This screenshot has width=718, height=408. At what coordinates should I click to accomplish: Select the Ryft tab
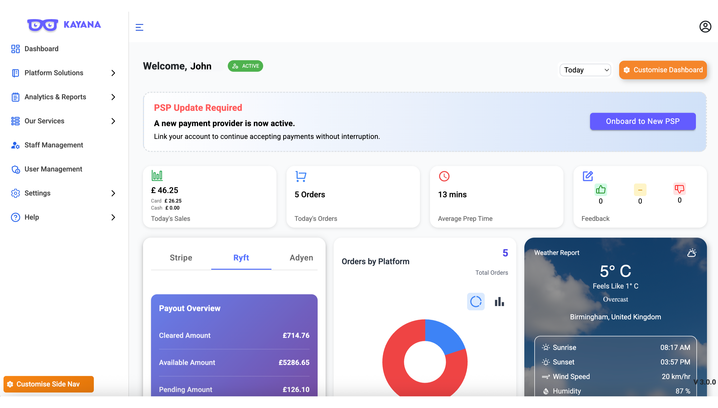[x=241, y=258]
